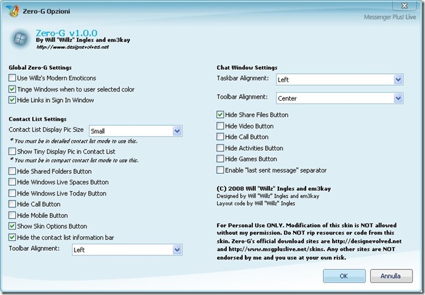Click the OK button
Screen dimensions: 425x295
click(x=344, y=276)
